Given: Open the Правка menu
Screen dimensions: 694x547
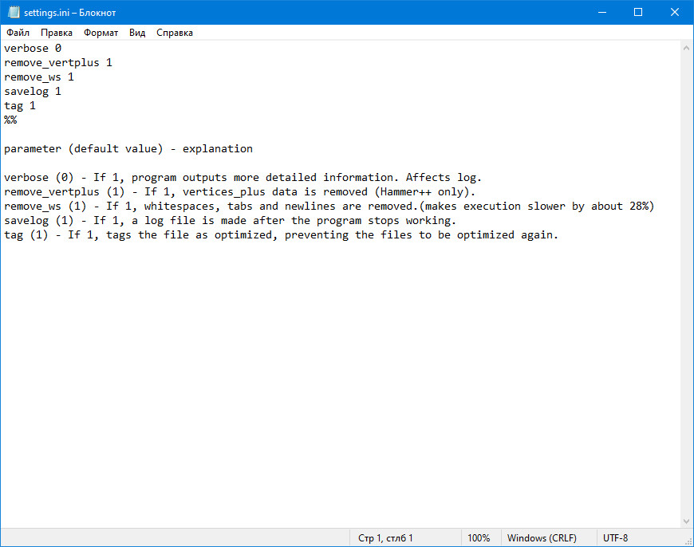Looking at the screenshot, I should [x=56, y=33].
